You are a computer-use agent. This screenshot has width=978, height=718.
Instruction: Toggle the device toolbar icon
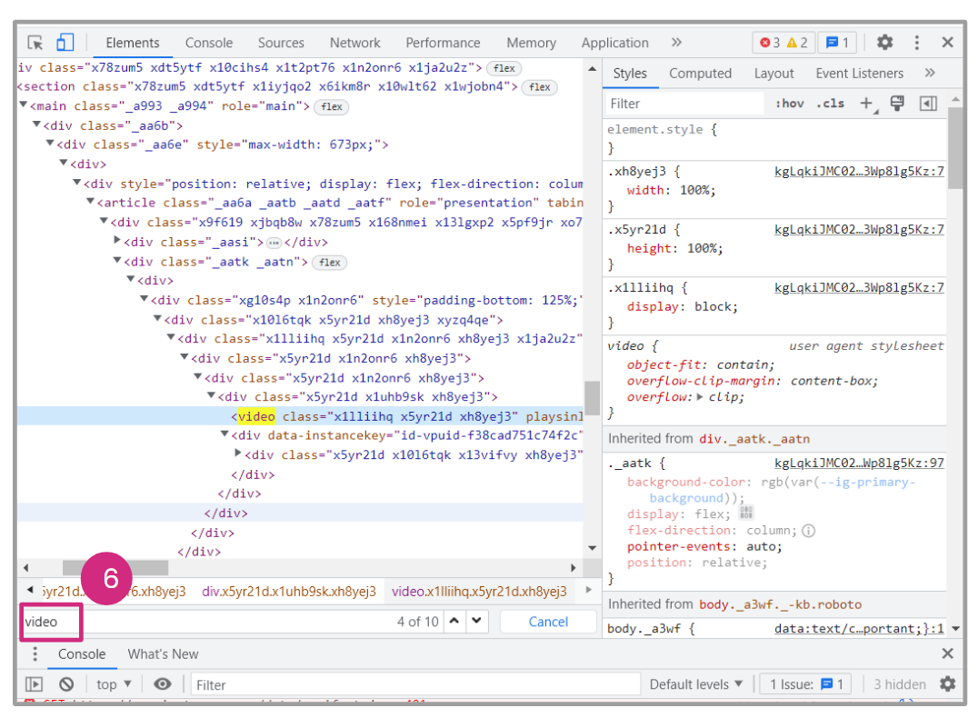coord(65,43)
